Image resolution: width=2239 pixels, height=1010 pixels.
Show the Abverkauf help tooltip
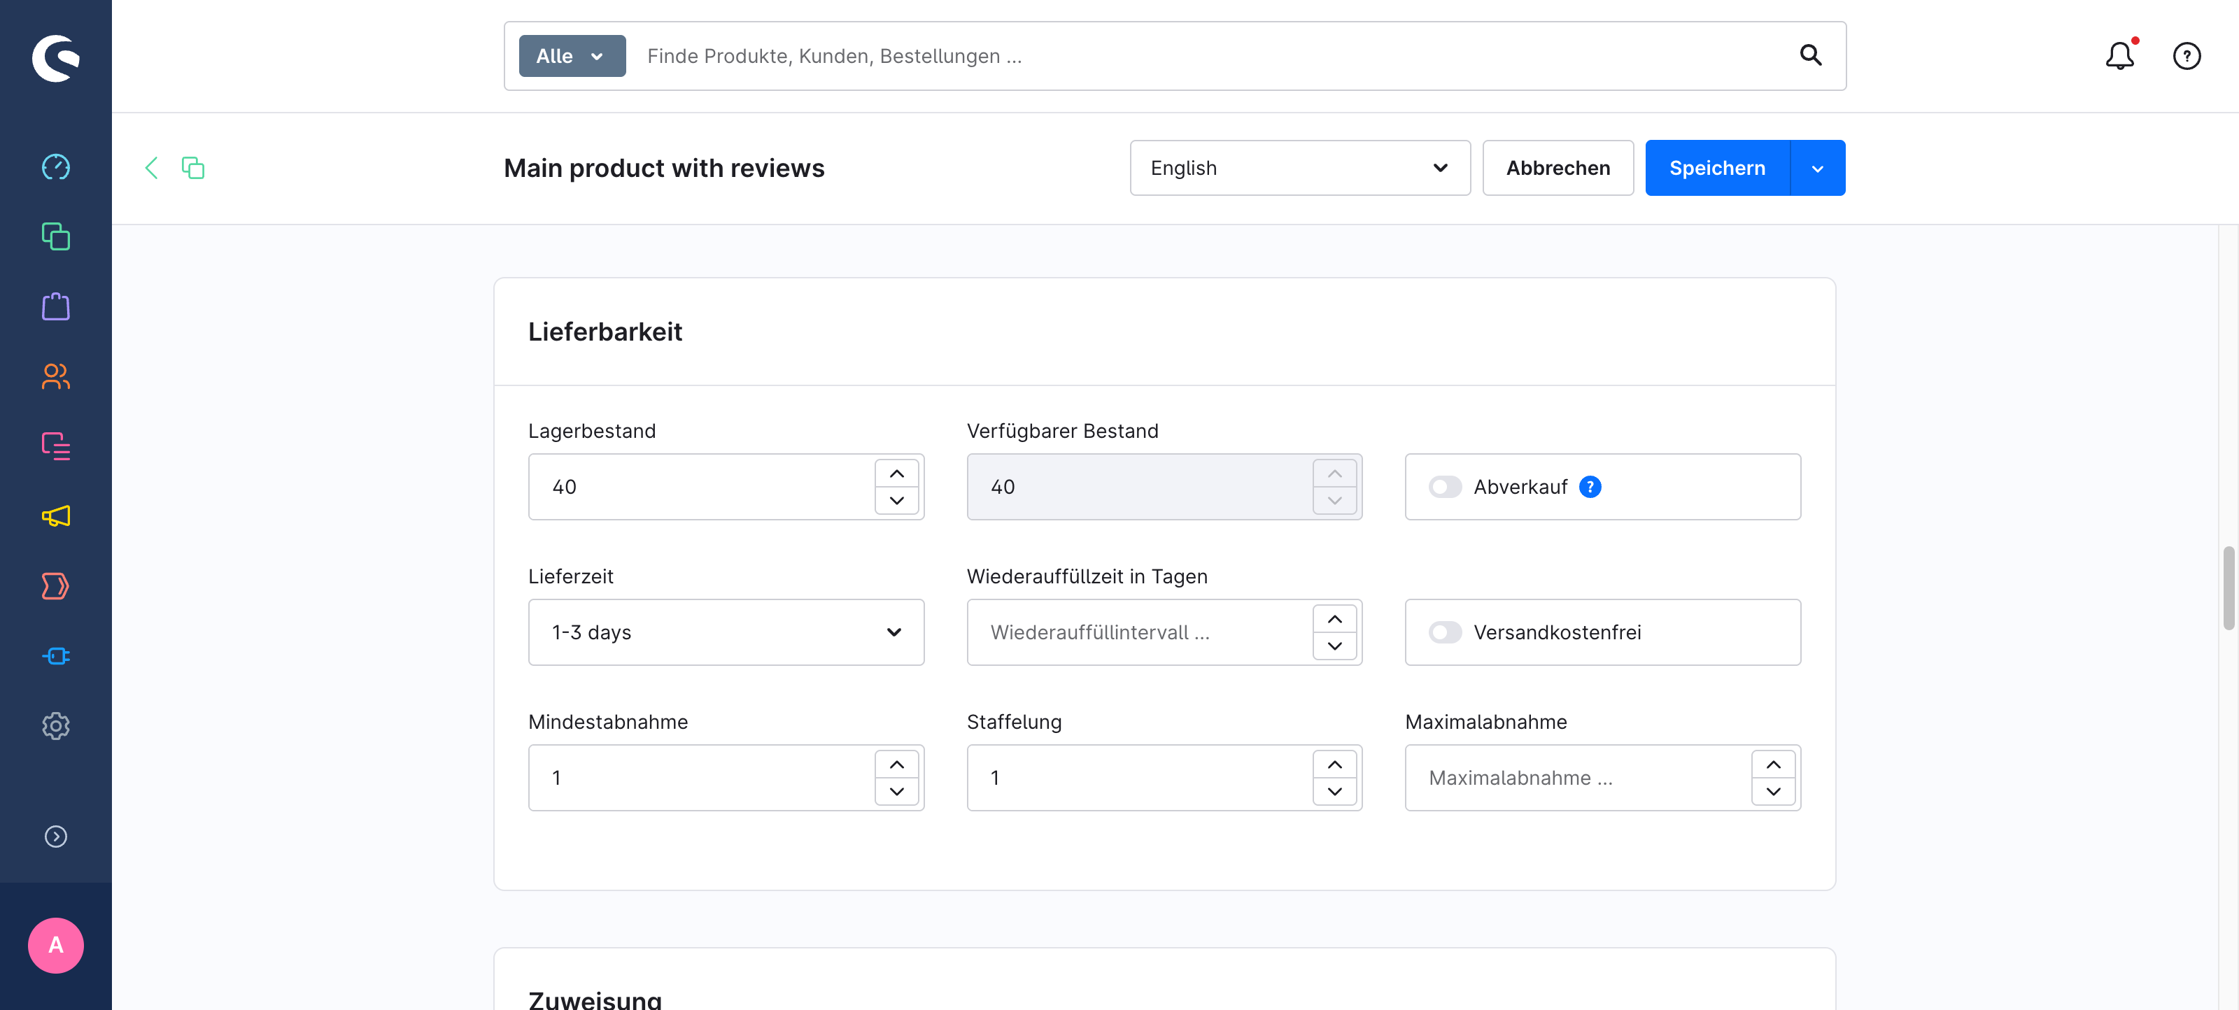point(1590,487)
